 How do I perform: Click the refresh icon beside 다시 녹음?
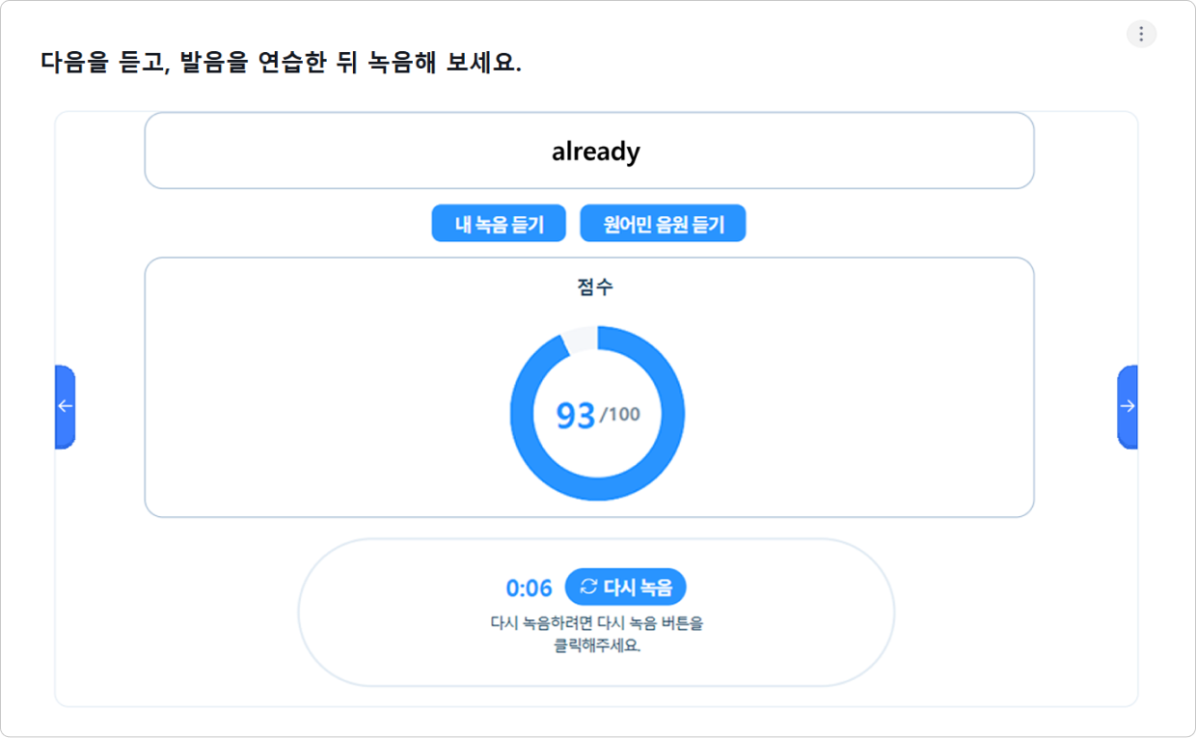coord(588,587)
